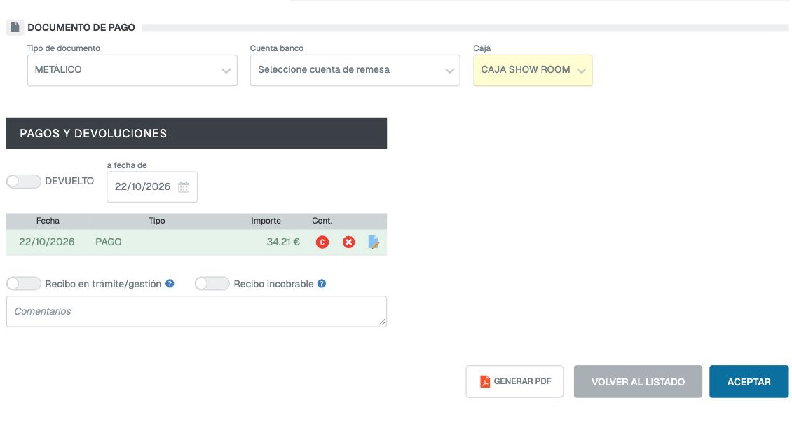Click help icon for Recibo en trámite/gestión

[x=170, y=284]
